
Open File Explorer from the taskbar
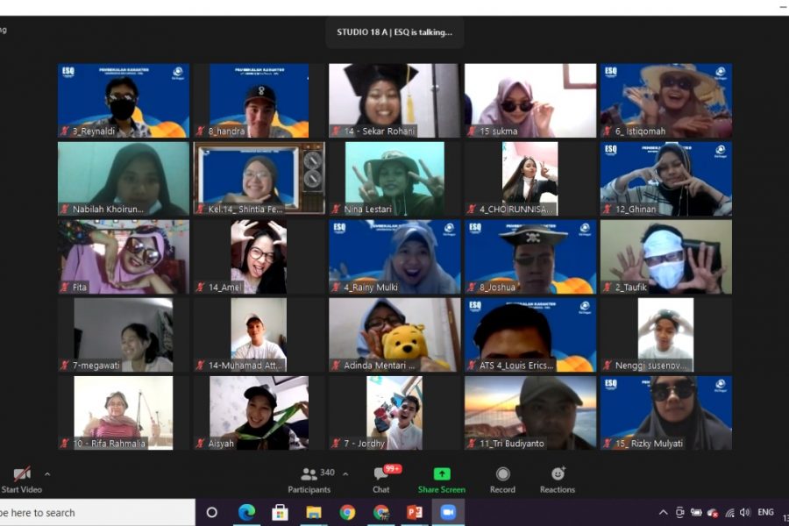(314, 513)
